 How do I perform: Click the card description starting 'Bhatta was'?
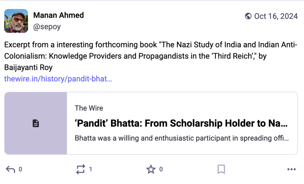click(x=181, y=138)
